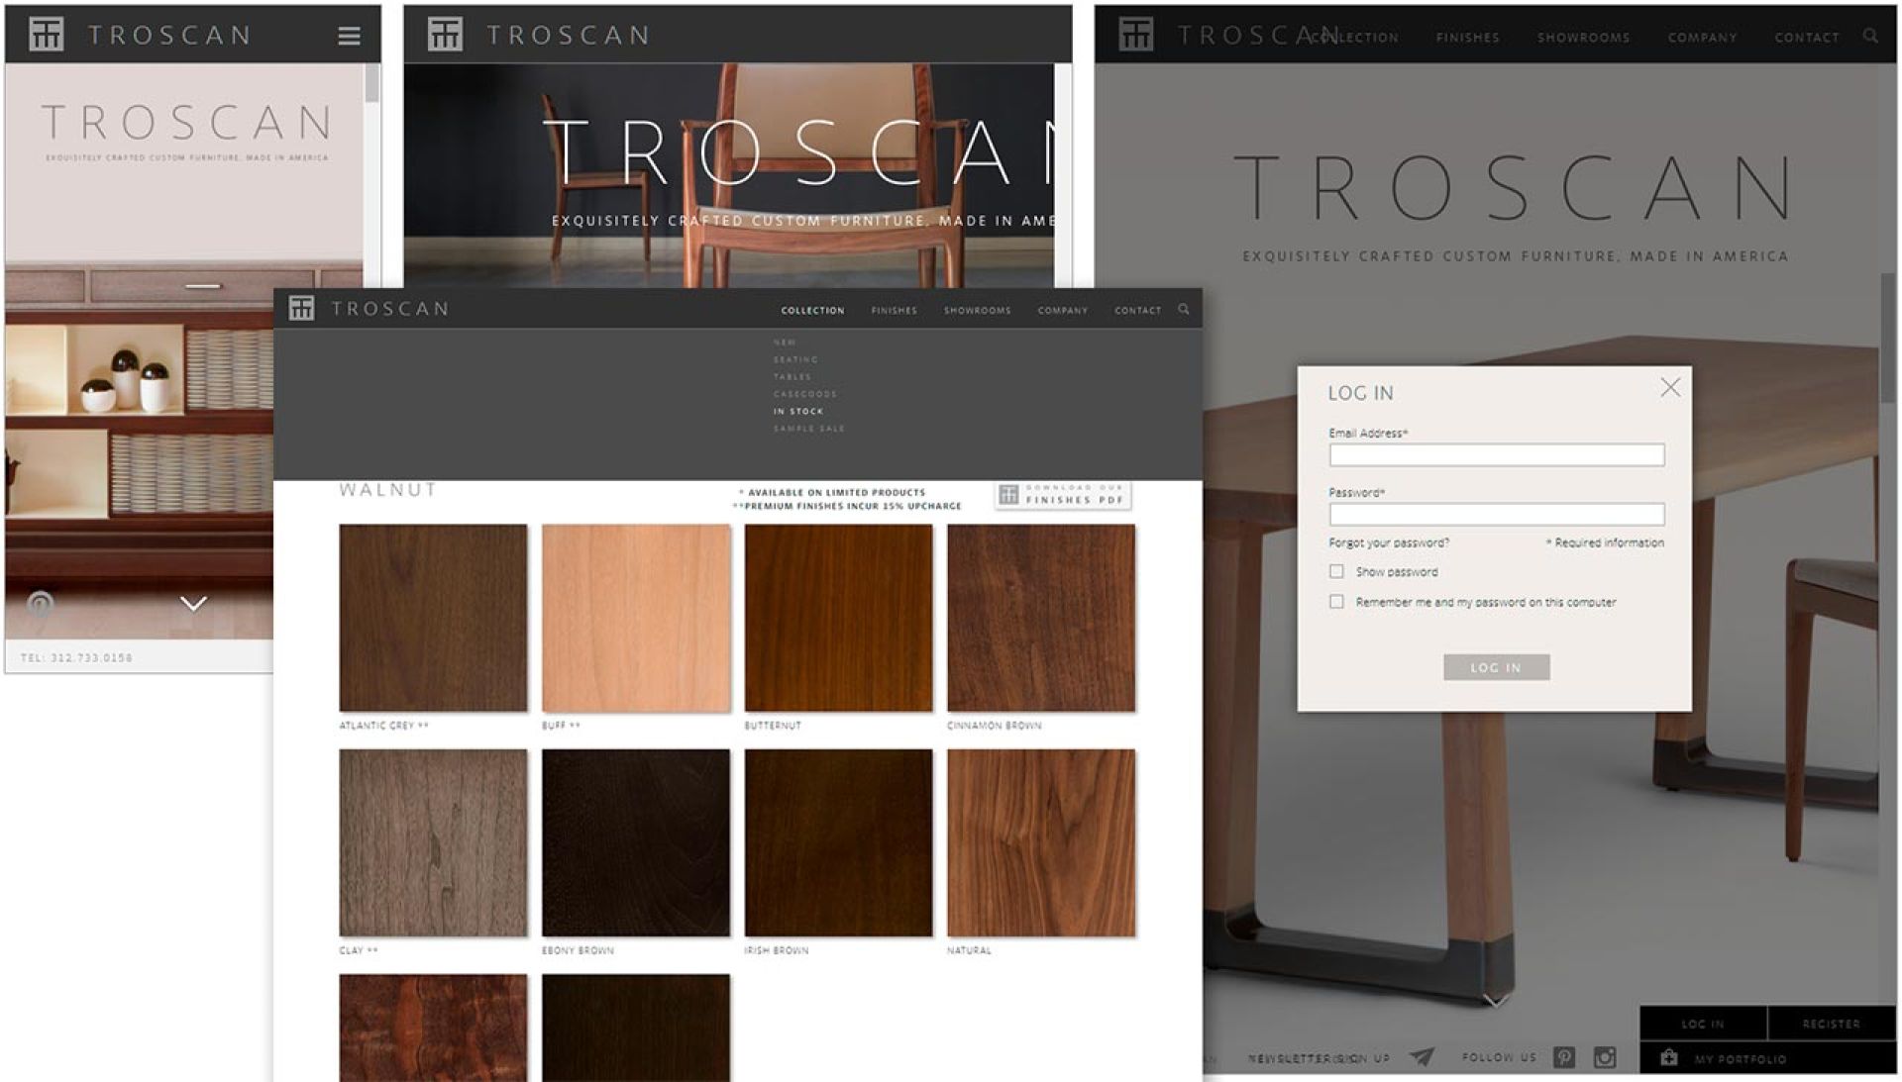This screenshot has width=1902, height=1082.
Task: Click the Log In button in footer
Action: (x=1703, y=1024)
